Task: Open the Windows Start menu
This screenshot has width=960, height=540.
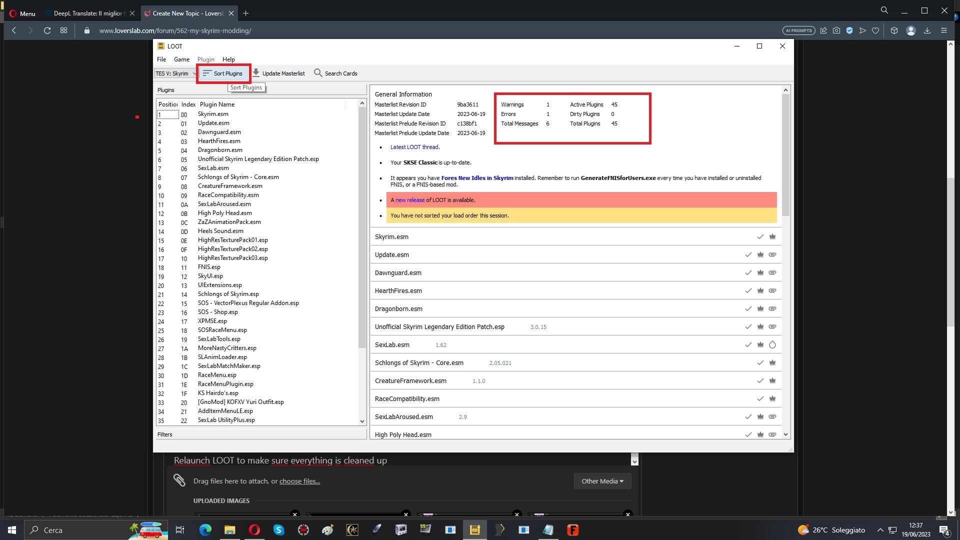Action: (x=12, y=530)
